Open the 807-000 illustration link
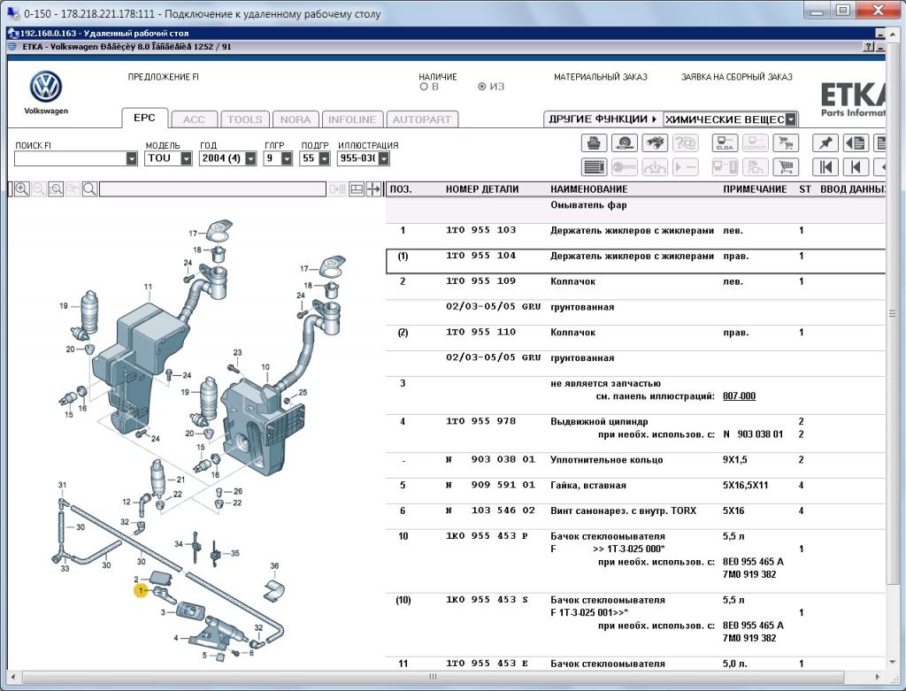This screenshot has height=691, width=906. [739, 396]
